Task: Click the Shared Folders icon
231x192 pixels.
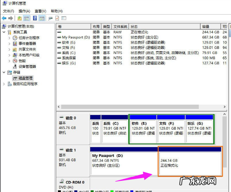Action: click(x=15, y=50)
